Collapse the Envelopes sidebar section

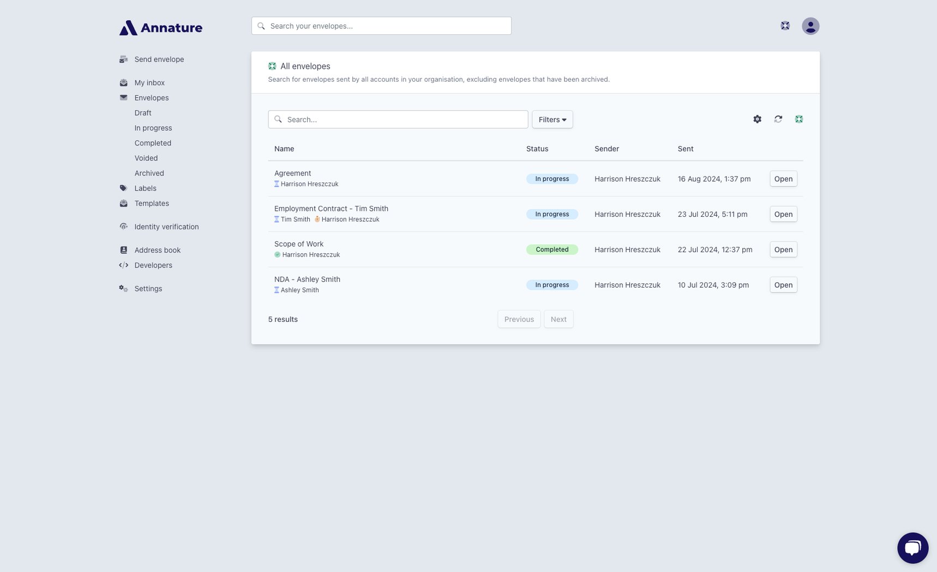pyautogui.click(x=152, y=98)
